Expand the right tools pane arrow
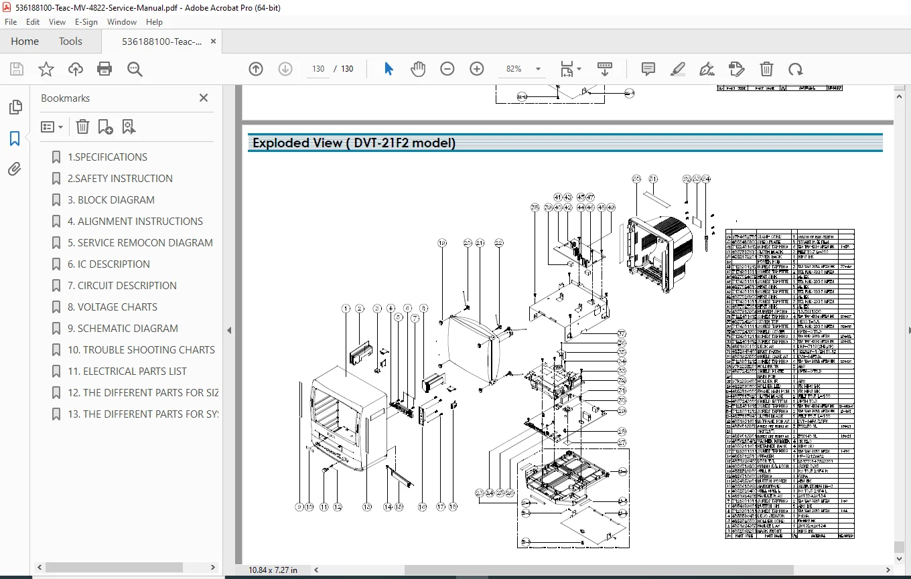The image size is (911, 579). click(x=909, y=330)
